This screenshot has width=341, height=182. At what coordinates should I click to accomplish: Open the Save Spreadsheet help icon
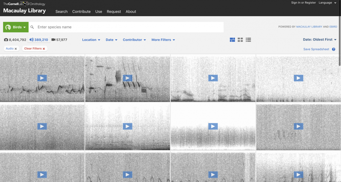(x=334, y=49)
